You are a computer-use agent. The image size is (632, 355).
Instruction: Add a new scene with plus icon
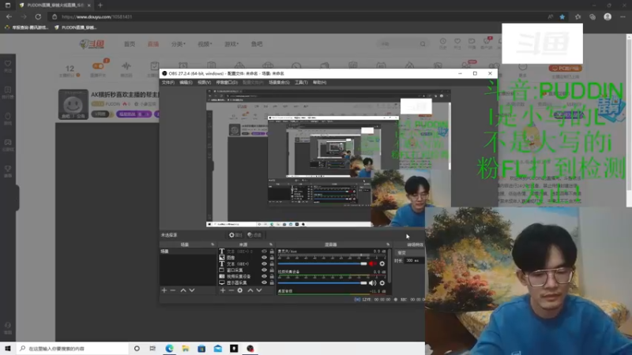click(164, 290)
